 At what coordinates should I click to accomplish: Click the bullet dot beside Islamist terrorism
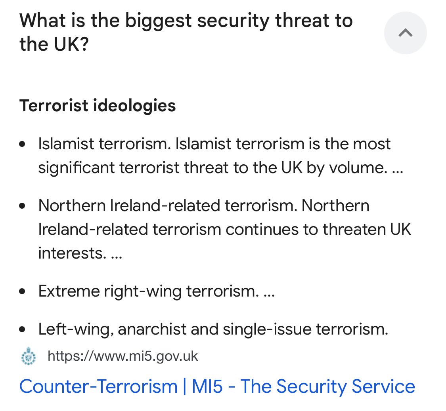(23, 144)
